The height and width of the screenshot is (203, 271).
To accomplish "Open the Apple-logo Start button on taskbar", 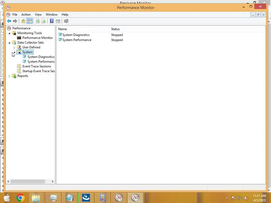I will 7,198.
